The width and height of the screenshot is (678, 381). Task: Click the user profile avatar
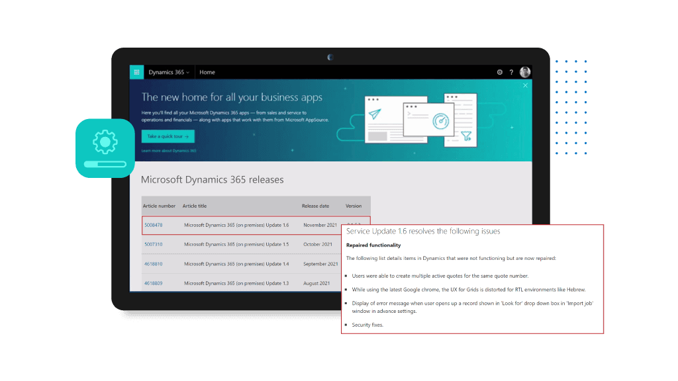(x=525, y=72)
